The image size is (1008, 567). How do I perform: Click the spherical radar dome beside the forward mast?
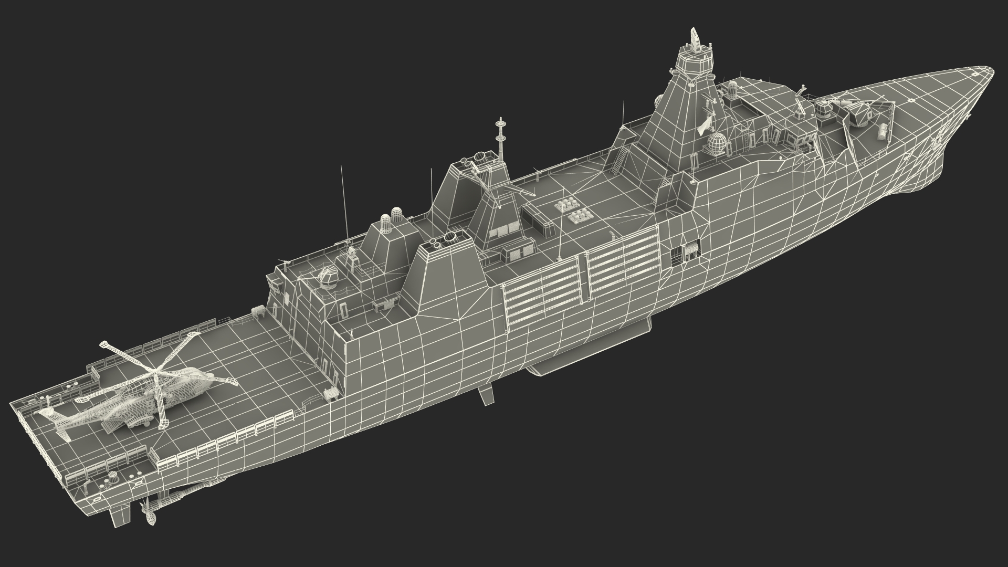[x=717, y=143]
